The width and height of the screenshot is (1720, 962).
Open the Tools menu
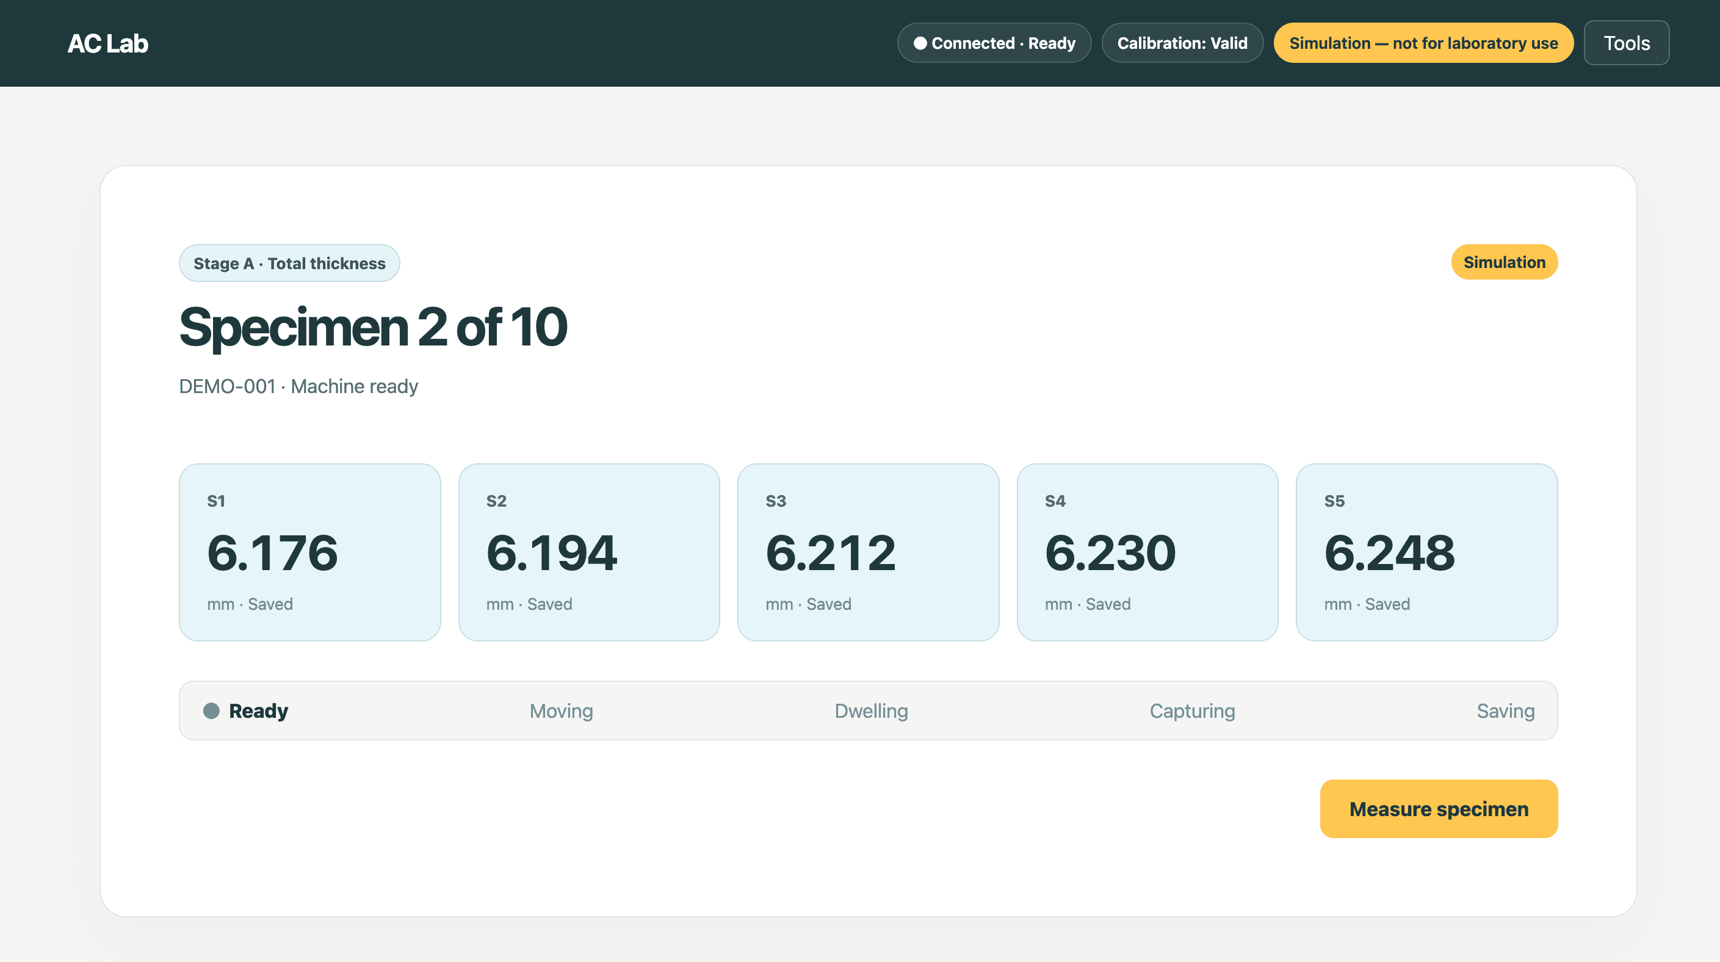(1626, 43)
